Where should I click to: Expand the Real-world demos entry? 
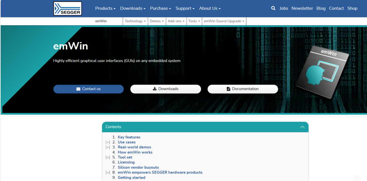click(x=108, y=147)
